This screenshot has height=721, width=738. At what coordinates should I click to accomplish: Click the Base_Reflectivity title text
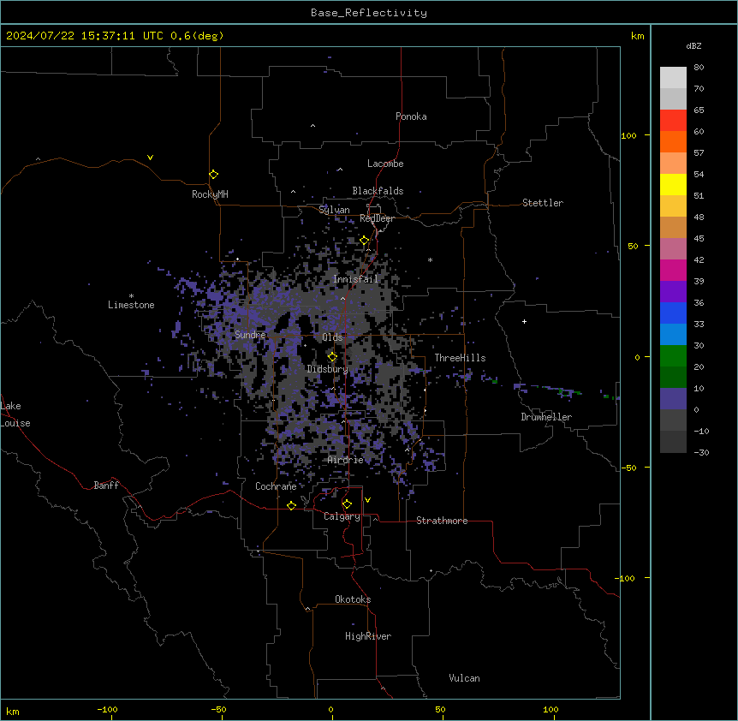[369, 13]
